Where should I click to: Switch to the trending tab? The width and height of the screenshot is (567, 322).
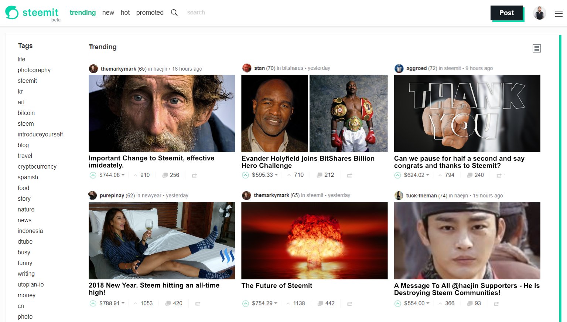pos(83,13)
